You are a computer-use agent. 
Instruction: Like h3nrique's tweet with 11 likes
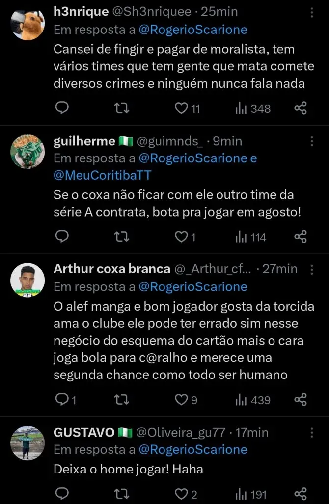(182, 108)
